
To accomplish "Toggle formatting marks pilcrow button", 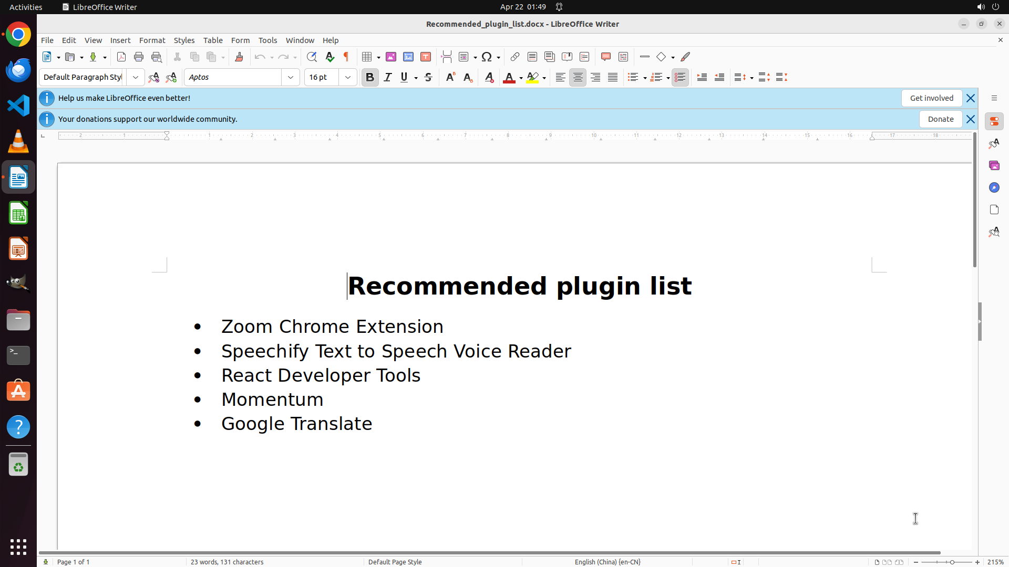I will click(346, 57).
